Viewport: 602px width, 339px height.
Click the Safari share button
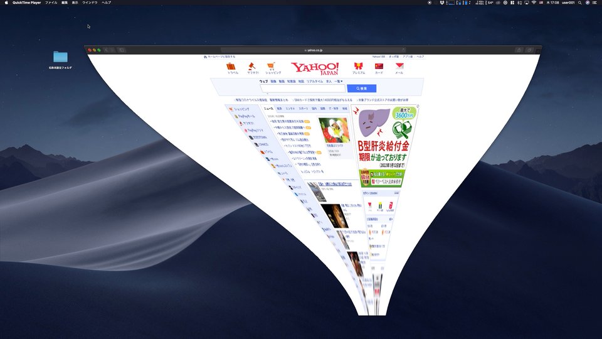point(519,50)
